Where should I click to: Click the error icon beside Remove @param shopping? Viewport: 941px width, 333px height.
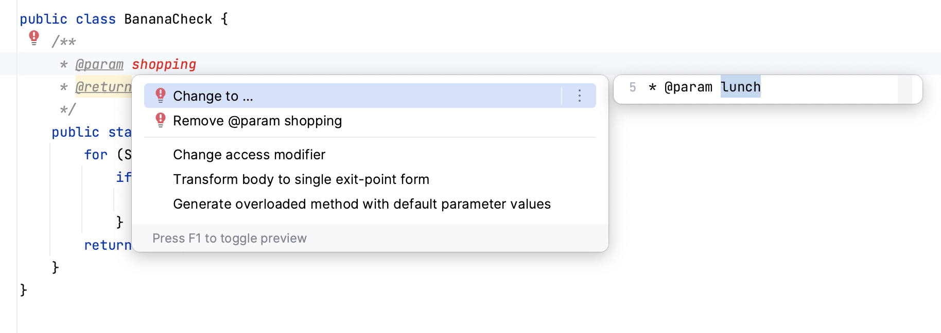(161, 120)
